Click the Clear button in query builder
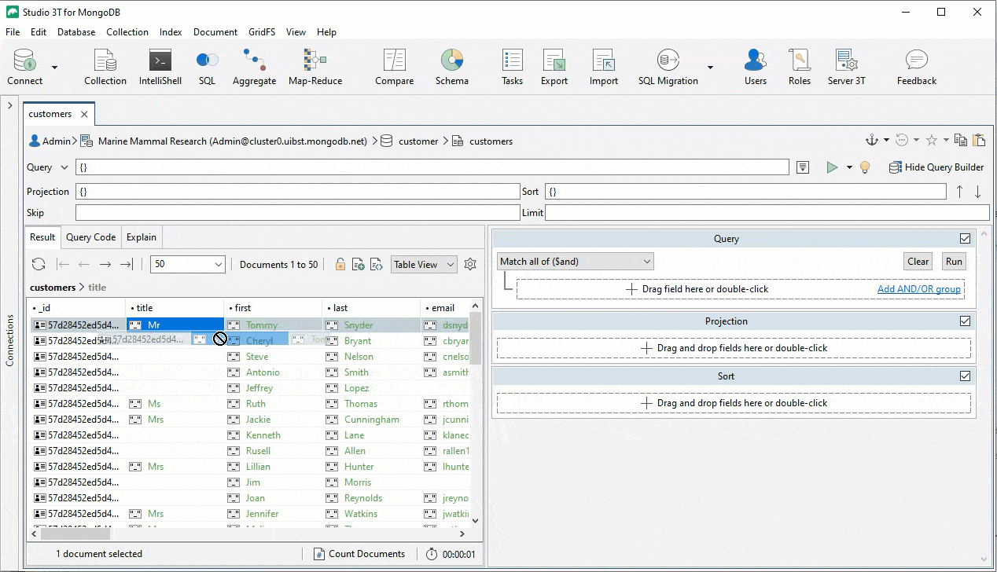Image resolution: width=997 pixels, height=572 pixels. tap(918, 262)
